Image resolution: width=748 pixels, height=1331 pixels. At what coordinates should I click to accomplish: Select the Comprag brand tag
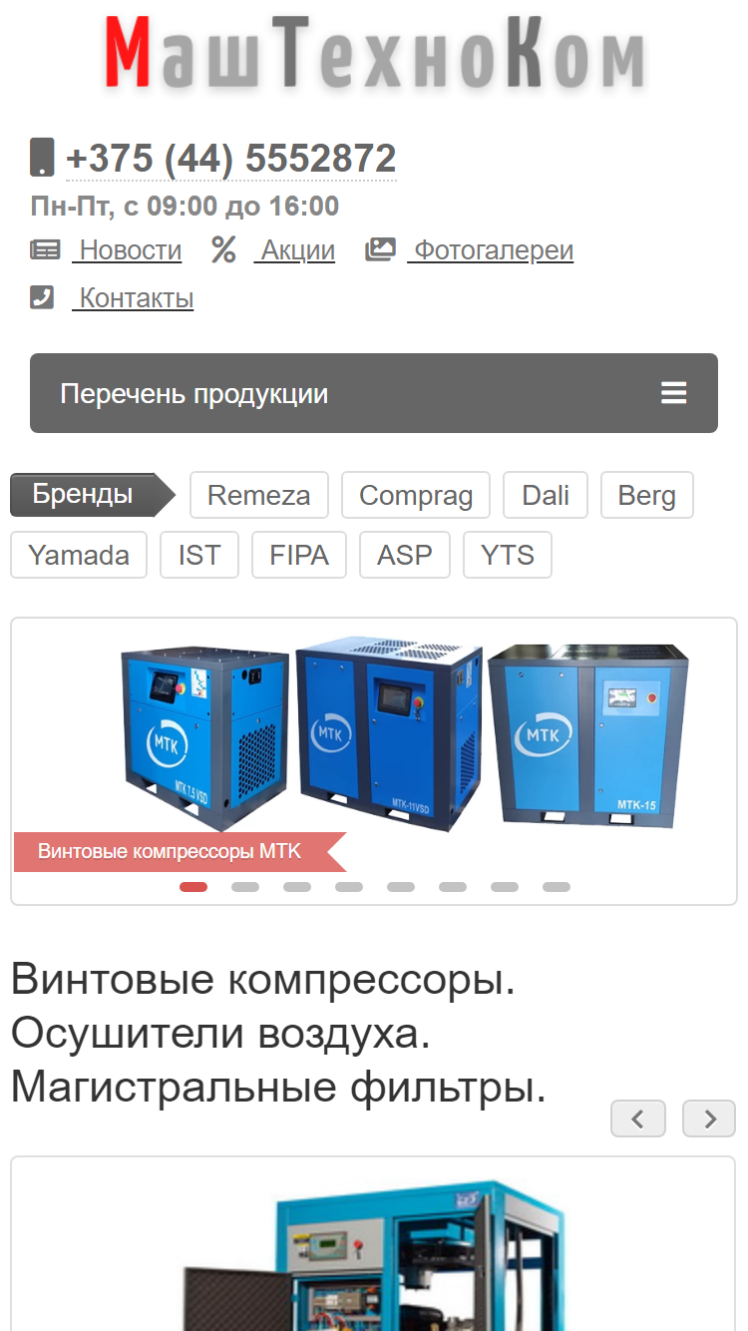pos(416,495)
